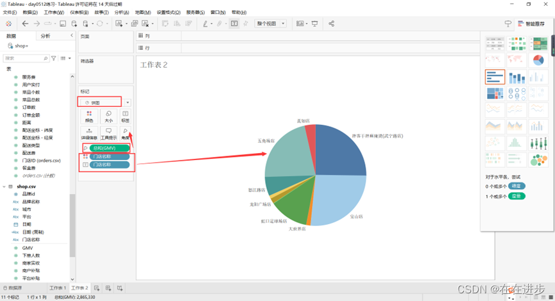
Task: Select the treemap thumbnail in Show Me
Action: click(x=495, y=94)
